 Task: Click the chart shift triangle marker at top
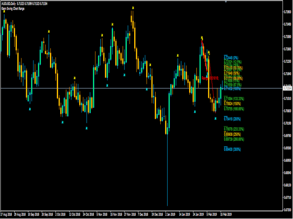226,2
